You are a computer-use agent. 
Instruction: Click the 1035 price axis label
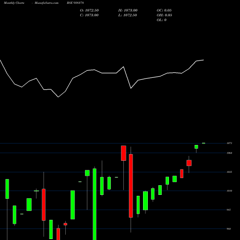pos(229,172)
